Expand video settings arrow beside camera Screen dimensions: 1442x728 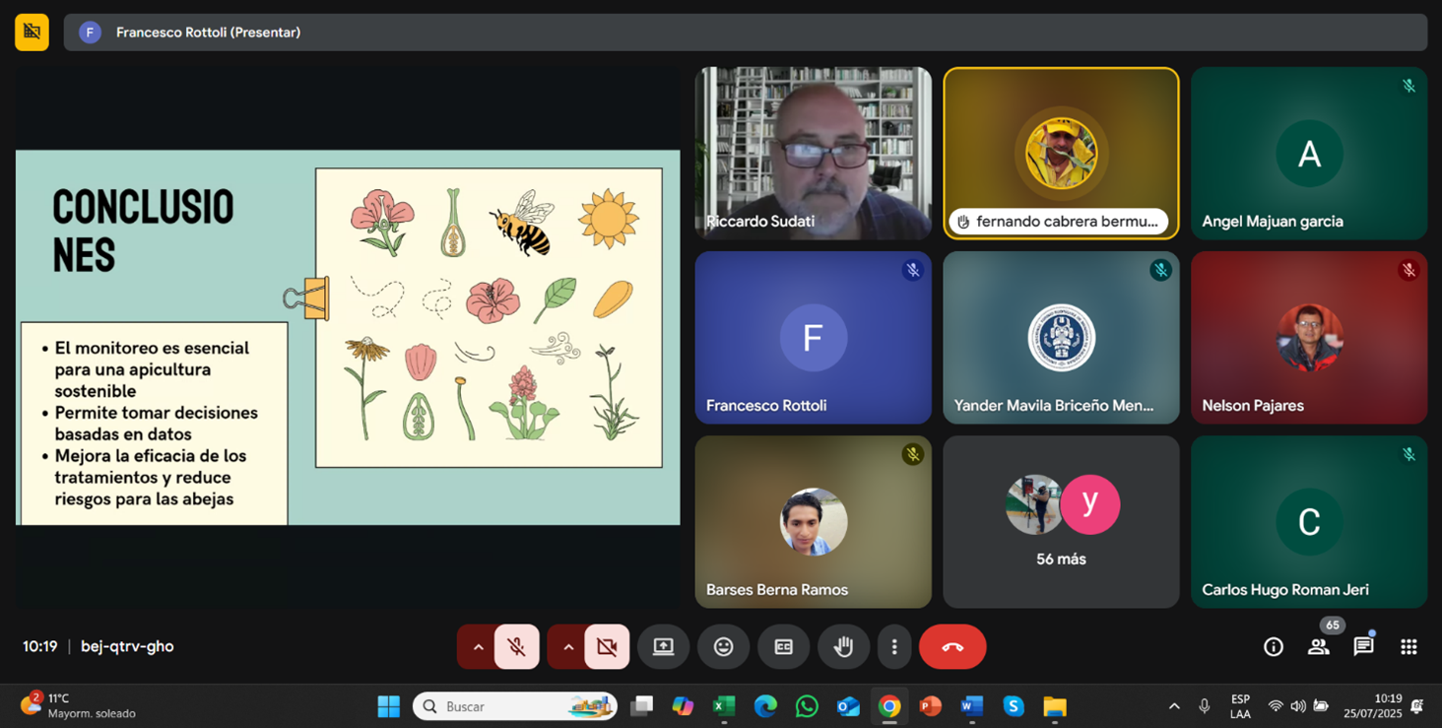coord(568,647)
